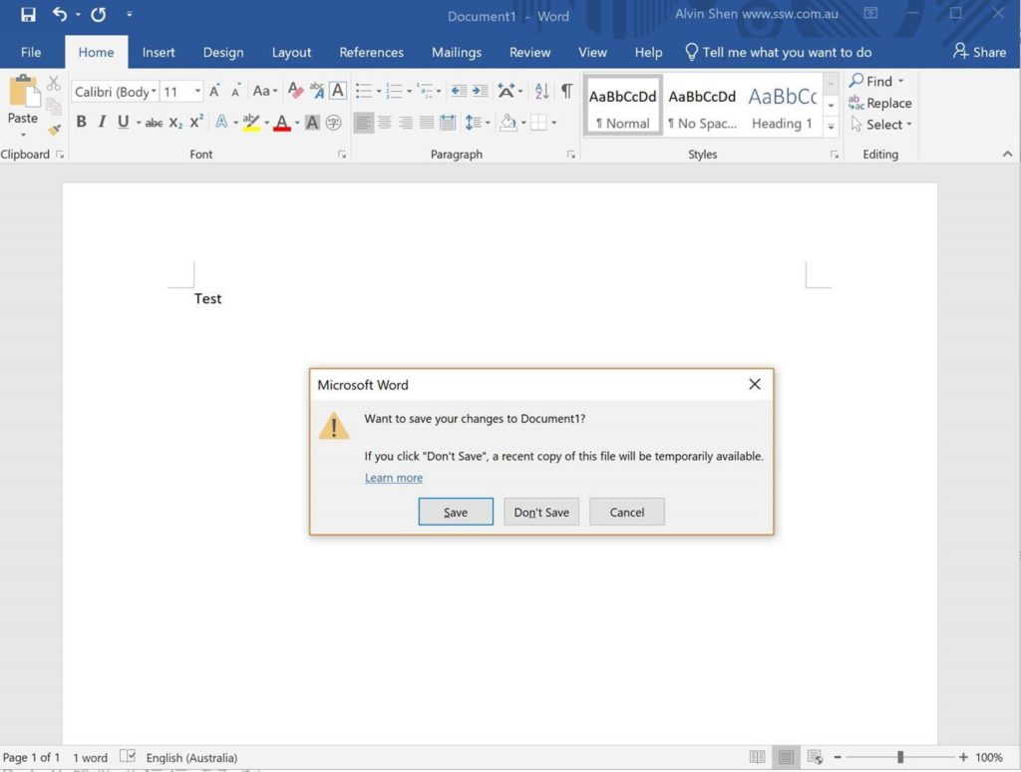Image resolution: width=1021 pixels, height=772 pixels.
Task: Switch to the Insert ribbon tab
Action: pos(159,52)
